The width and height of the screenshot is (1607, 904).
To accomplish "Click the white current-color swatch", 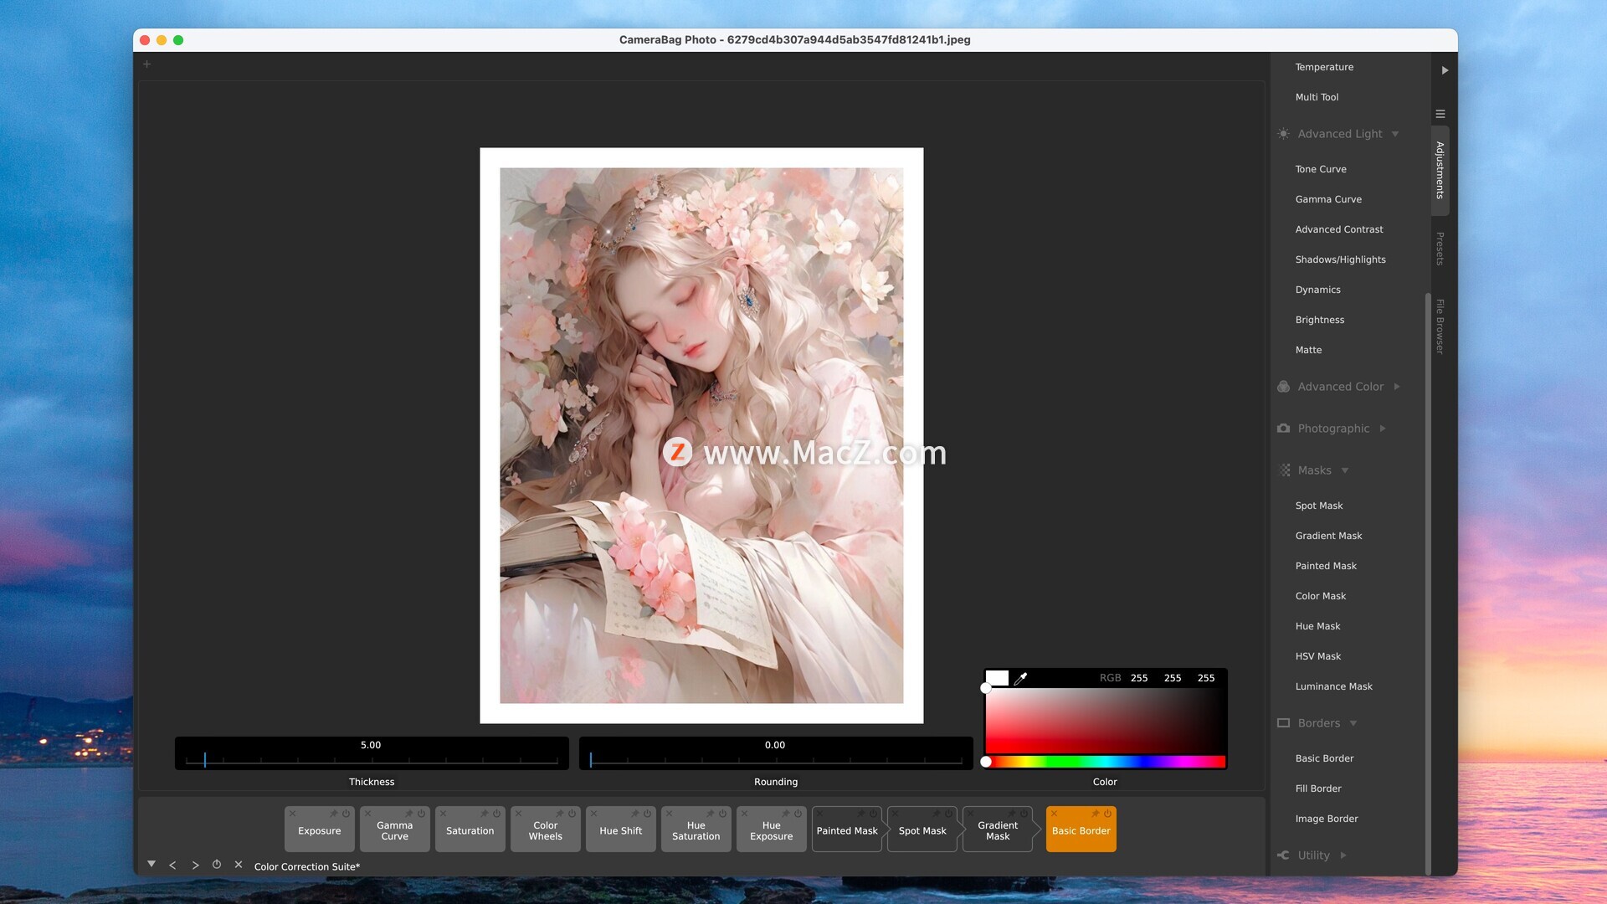I will coord(997,678).
